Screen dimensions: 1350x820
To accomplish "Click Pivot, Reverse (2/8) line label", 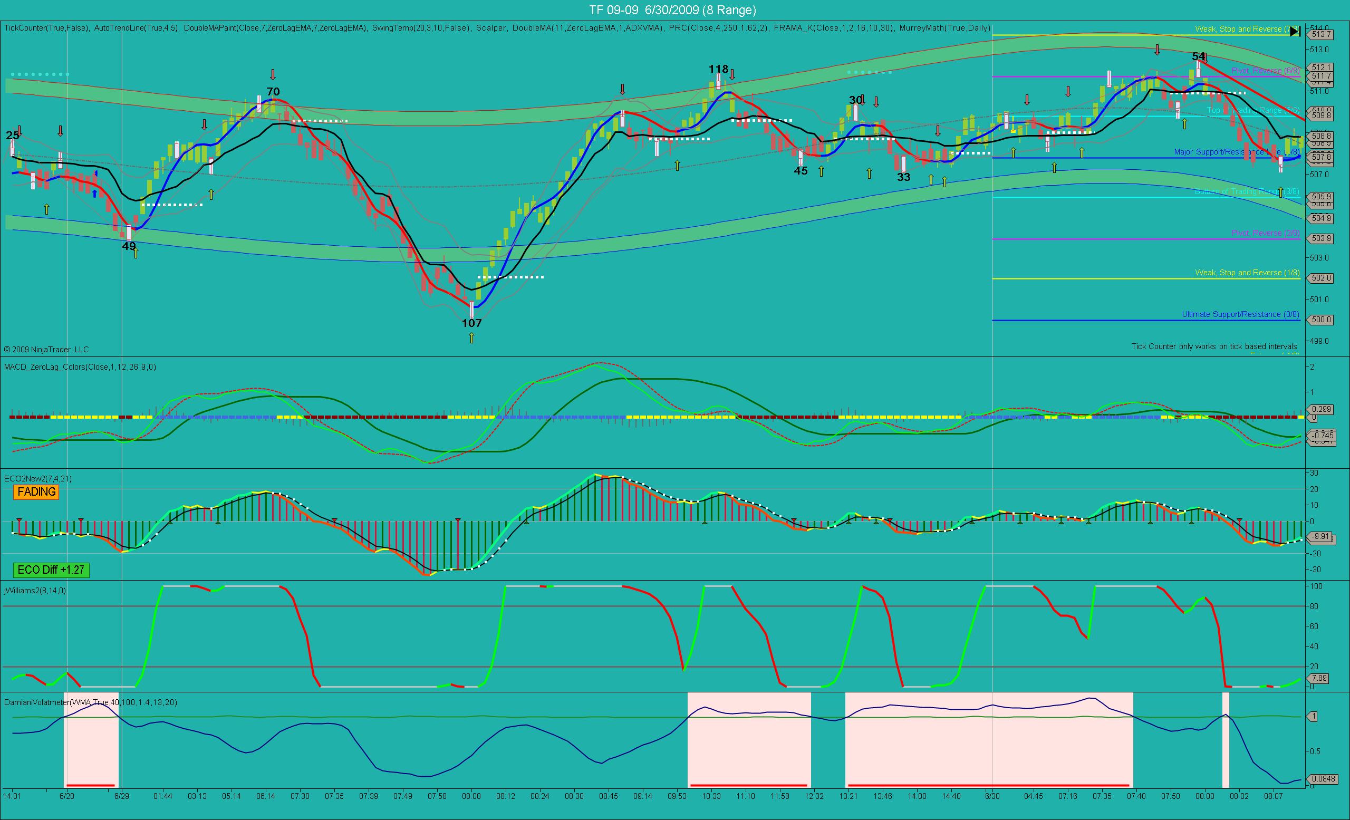I will point(1266,234).
